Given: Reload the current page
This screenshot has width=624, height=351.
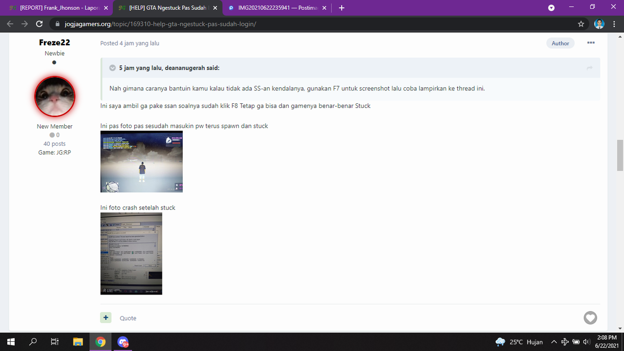Looking at the screenshot, I should [x=39, y=24].
